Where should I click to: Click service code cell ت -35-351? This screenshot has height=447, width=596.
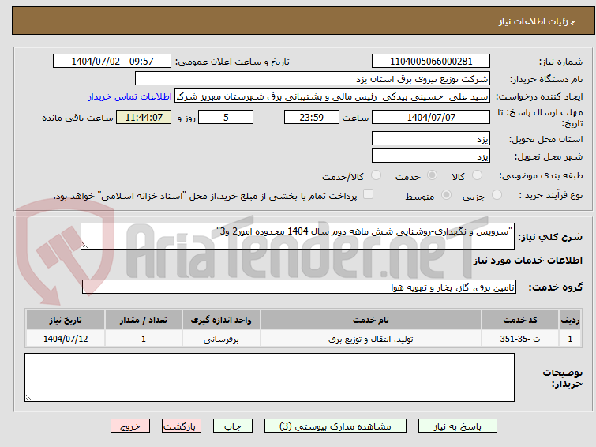520,339
